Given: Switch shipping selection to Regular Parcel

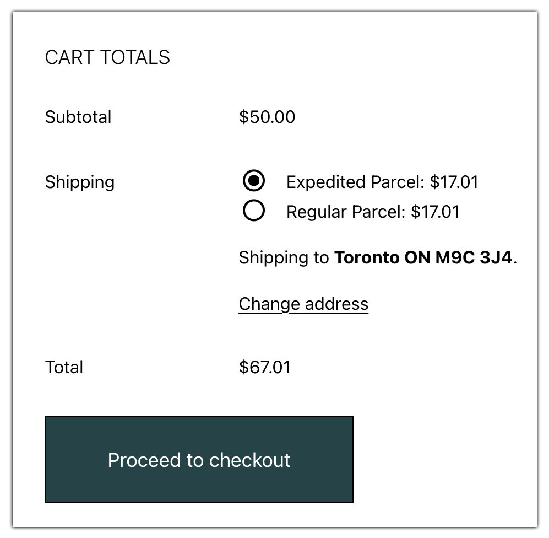Looking at the screenshot, I should click(x=253, y=211).
